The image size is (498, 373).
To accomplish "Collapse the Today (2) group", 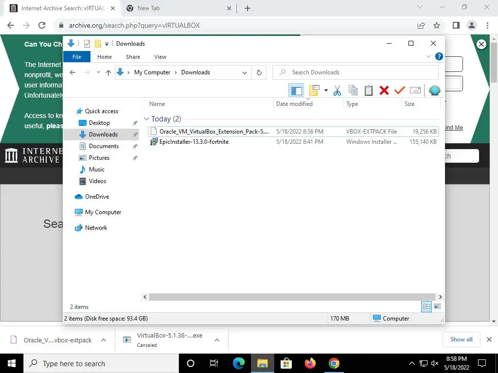I will tap(146, 119).
